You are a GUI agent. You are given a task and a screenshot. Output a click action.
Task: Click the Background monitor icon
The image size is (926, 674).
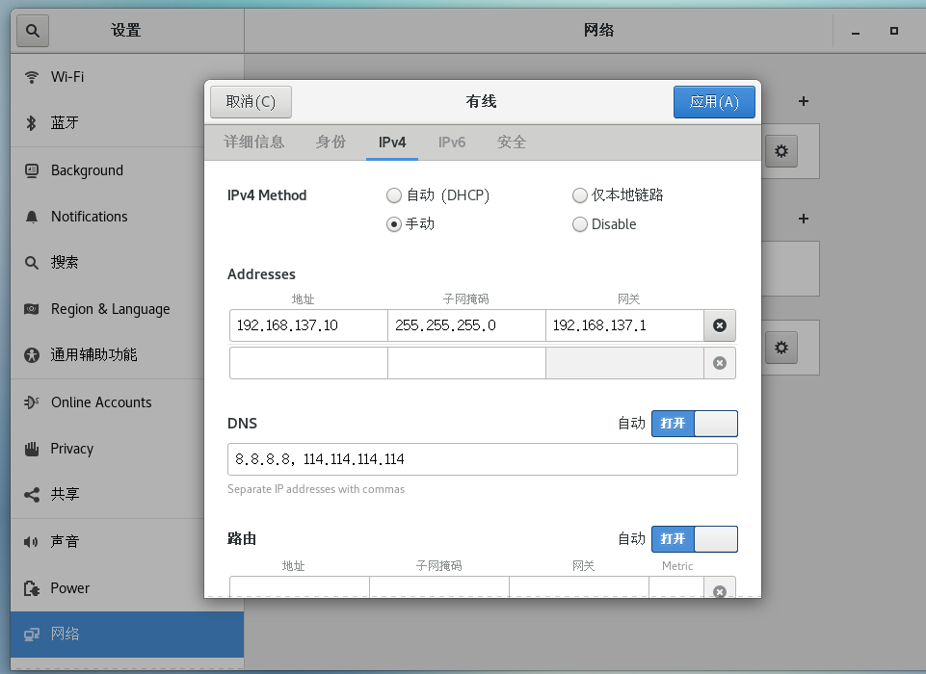coord(31,170)
